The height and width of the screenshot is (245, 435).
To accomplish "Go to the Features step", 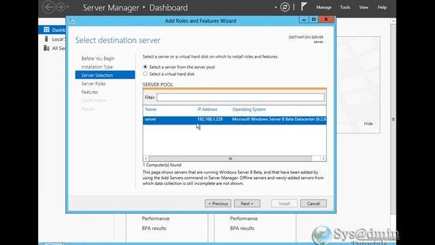I will click(x=90, y=92).
